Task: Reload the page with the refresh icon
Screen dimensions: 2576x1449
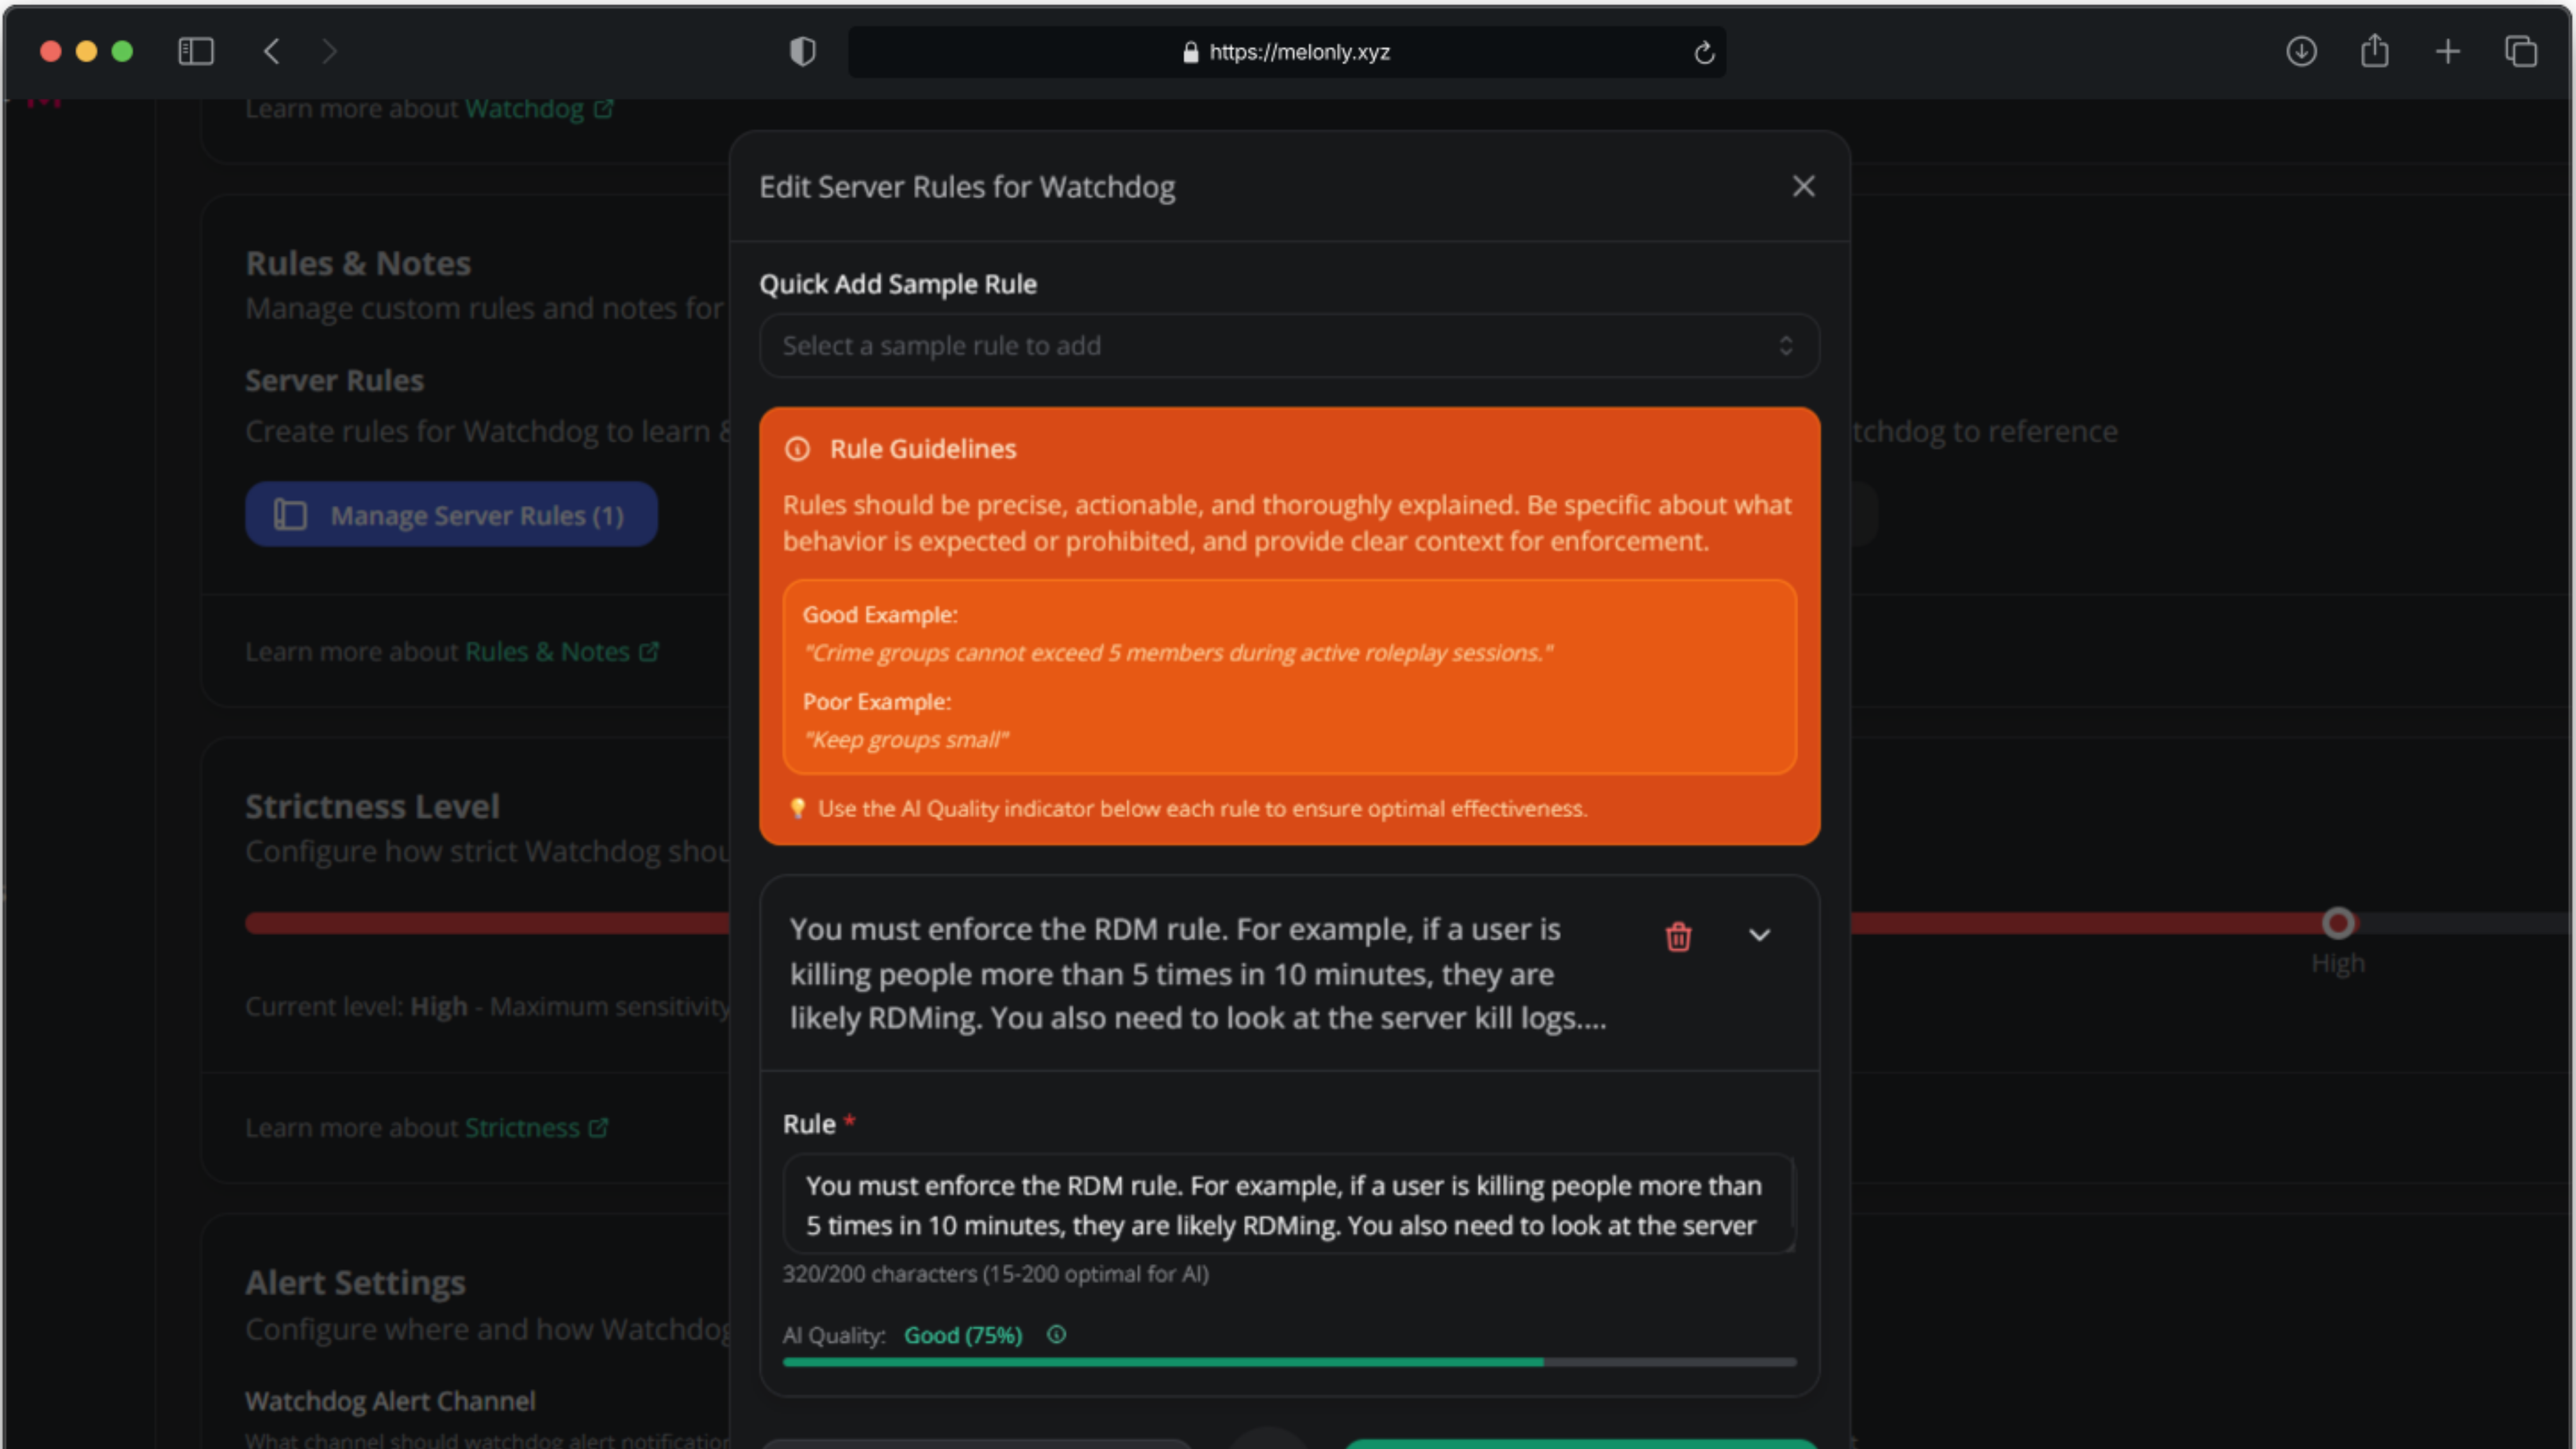Action: tap(1704, 52)
